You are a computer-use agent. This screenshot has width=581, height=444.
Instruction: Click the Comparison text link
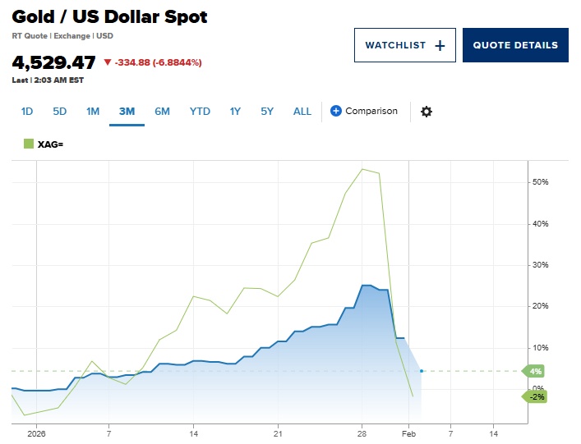click(371, 111)
